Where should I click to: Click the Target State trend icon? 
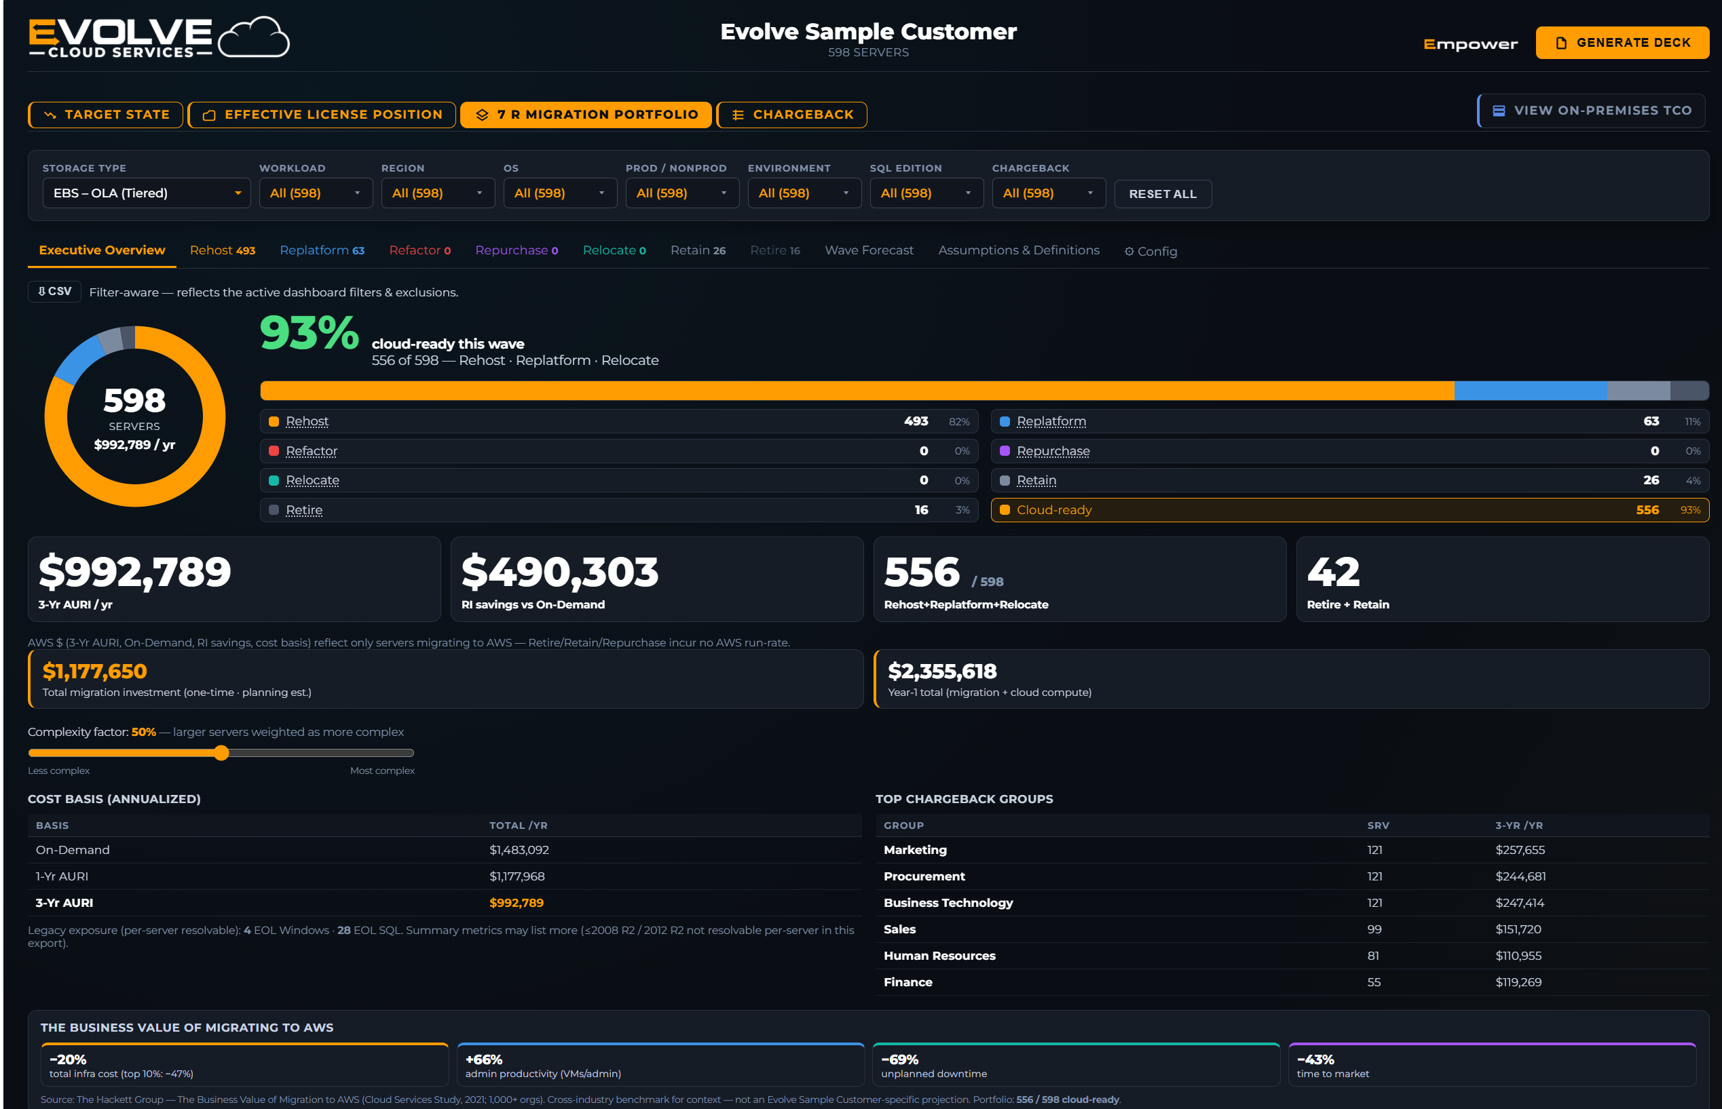coord(50,115)
